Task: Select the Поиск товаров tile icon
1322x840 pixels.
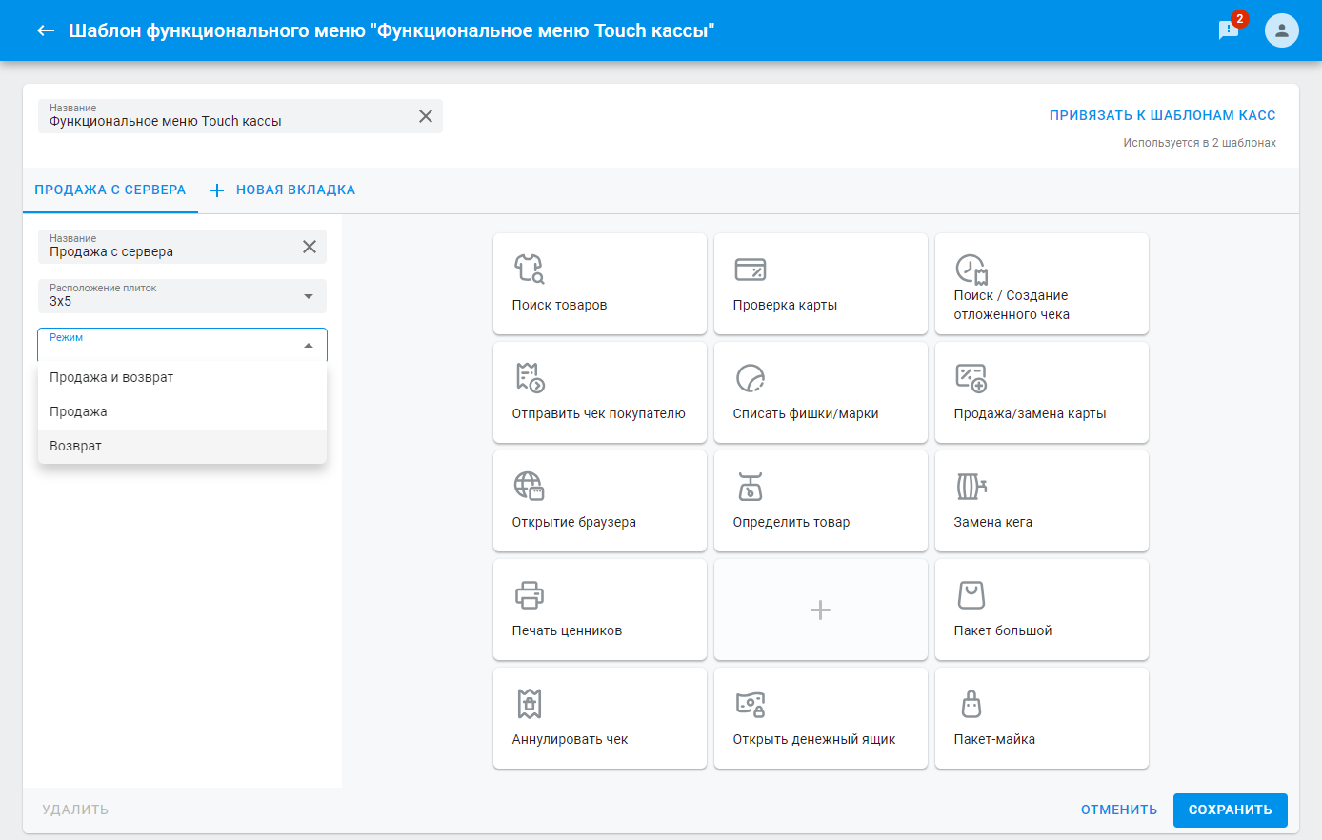Action: 530,269
